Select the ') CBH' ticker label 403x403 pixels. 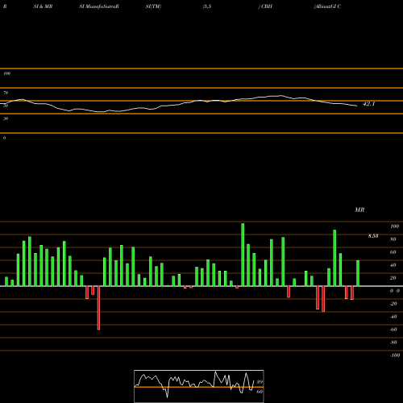point(265,6)
